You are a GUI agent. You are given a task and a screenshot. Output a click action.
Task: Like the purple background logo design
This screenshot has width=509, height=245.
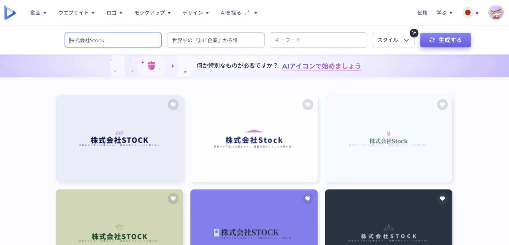pos(308,199)
